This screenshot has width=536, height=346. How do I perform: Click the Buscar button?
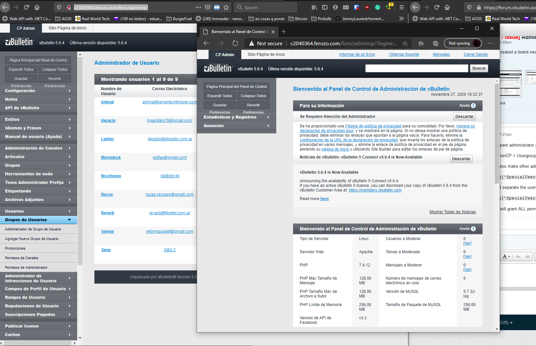(479, 68)
